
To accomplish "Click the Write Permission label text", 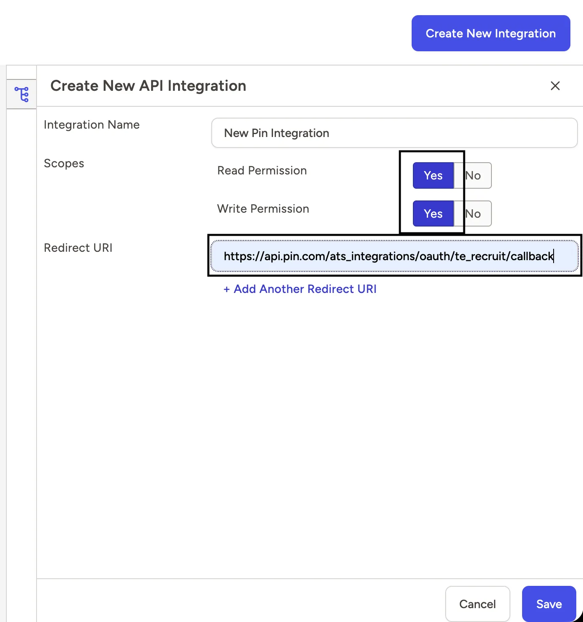I will click(263, 209).
